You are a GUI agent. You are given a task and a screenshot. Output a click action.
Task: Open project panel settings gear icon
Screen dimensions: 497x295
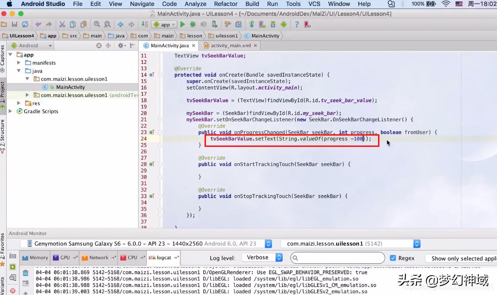point(121,46)
